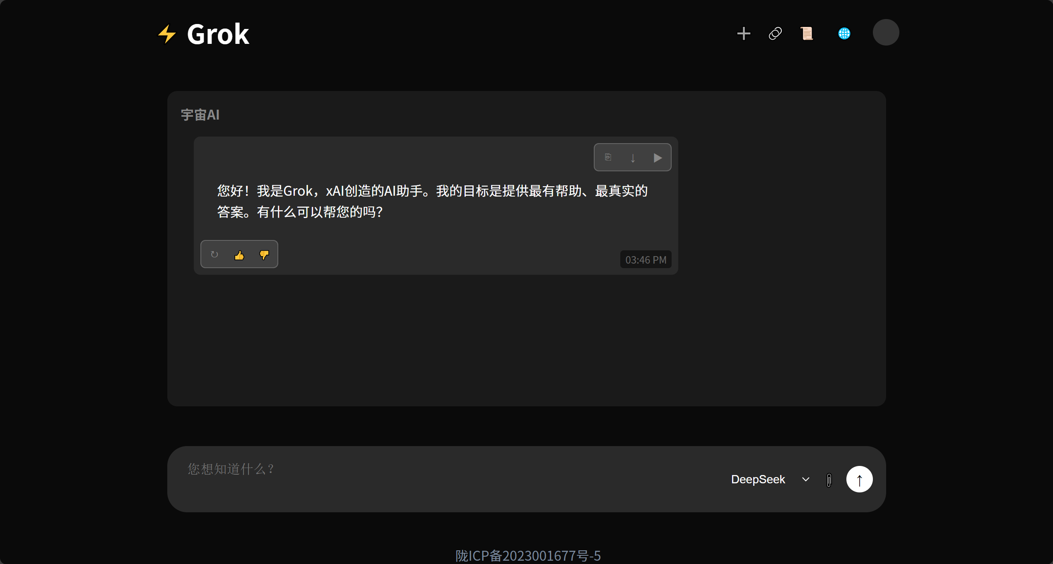The width and height of the screenshot is (1053, 564).
Task: Click the Grok greeting message text
Action: [x=432, y=201]
